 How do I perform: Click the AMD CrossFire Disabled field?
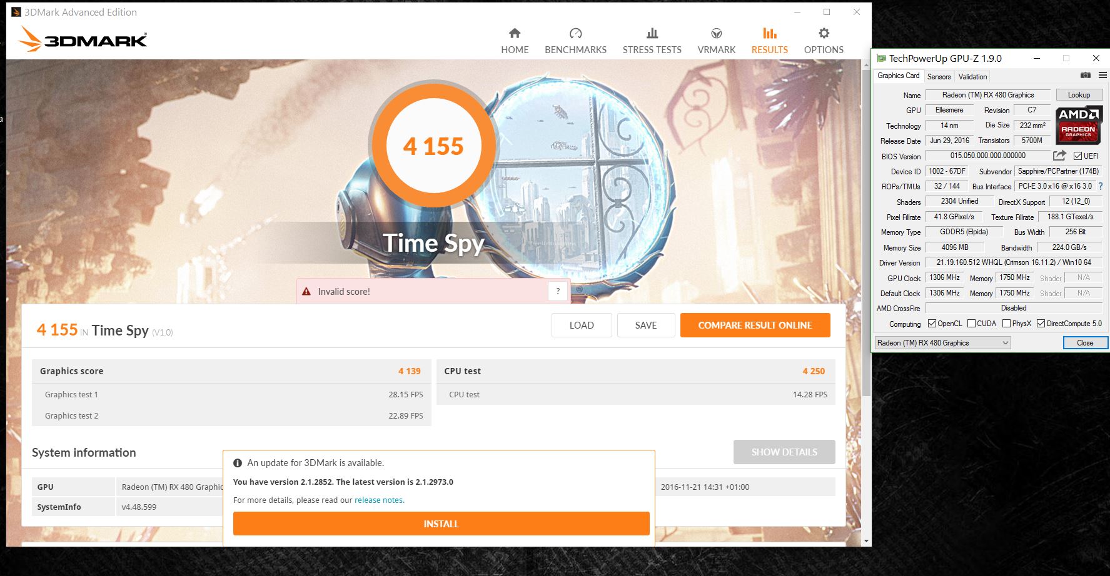[1014, 308]
